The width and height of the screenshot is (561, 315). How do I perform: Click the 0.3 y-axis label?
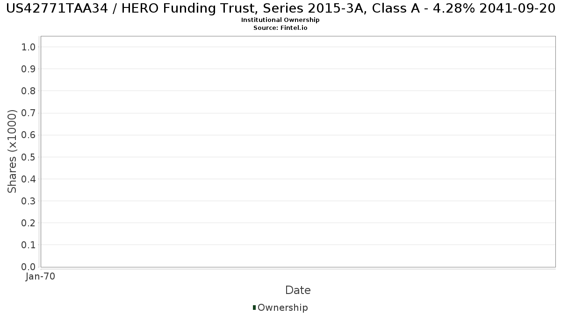(x=29, y=201)
